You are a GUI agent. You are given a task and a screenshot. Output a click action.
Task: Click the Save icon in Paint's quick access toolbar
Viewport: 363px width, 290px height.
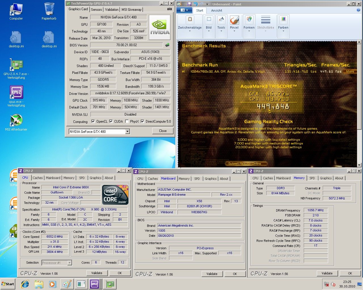pos(189,4)
